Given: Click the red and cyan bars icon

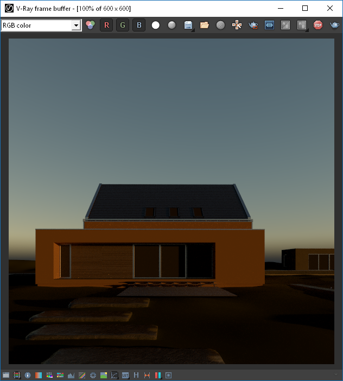Looking at the screenshot, I should [158, 375].
